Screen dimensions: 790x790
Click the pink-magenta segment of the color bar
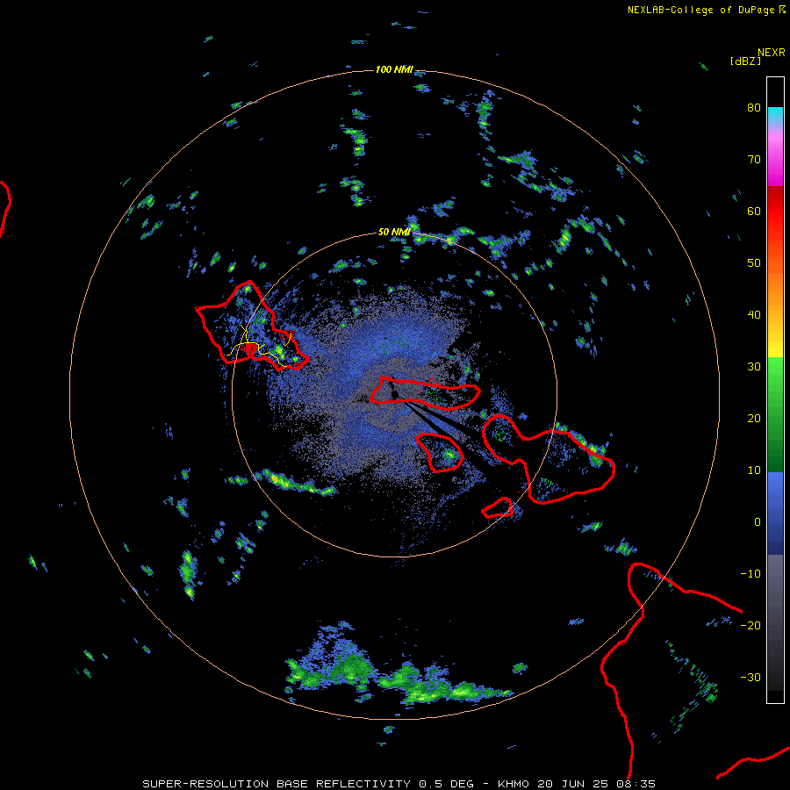point(775,156)
